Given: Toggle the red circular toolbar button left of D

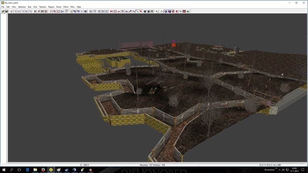Looking at the screenshot, I should (x=173, y=11).
